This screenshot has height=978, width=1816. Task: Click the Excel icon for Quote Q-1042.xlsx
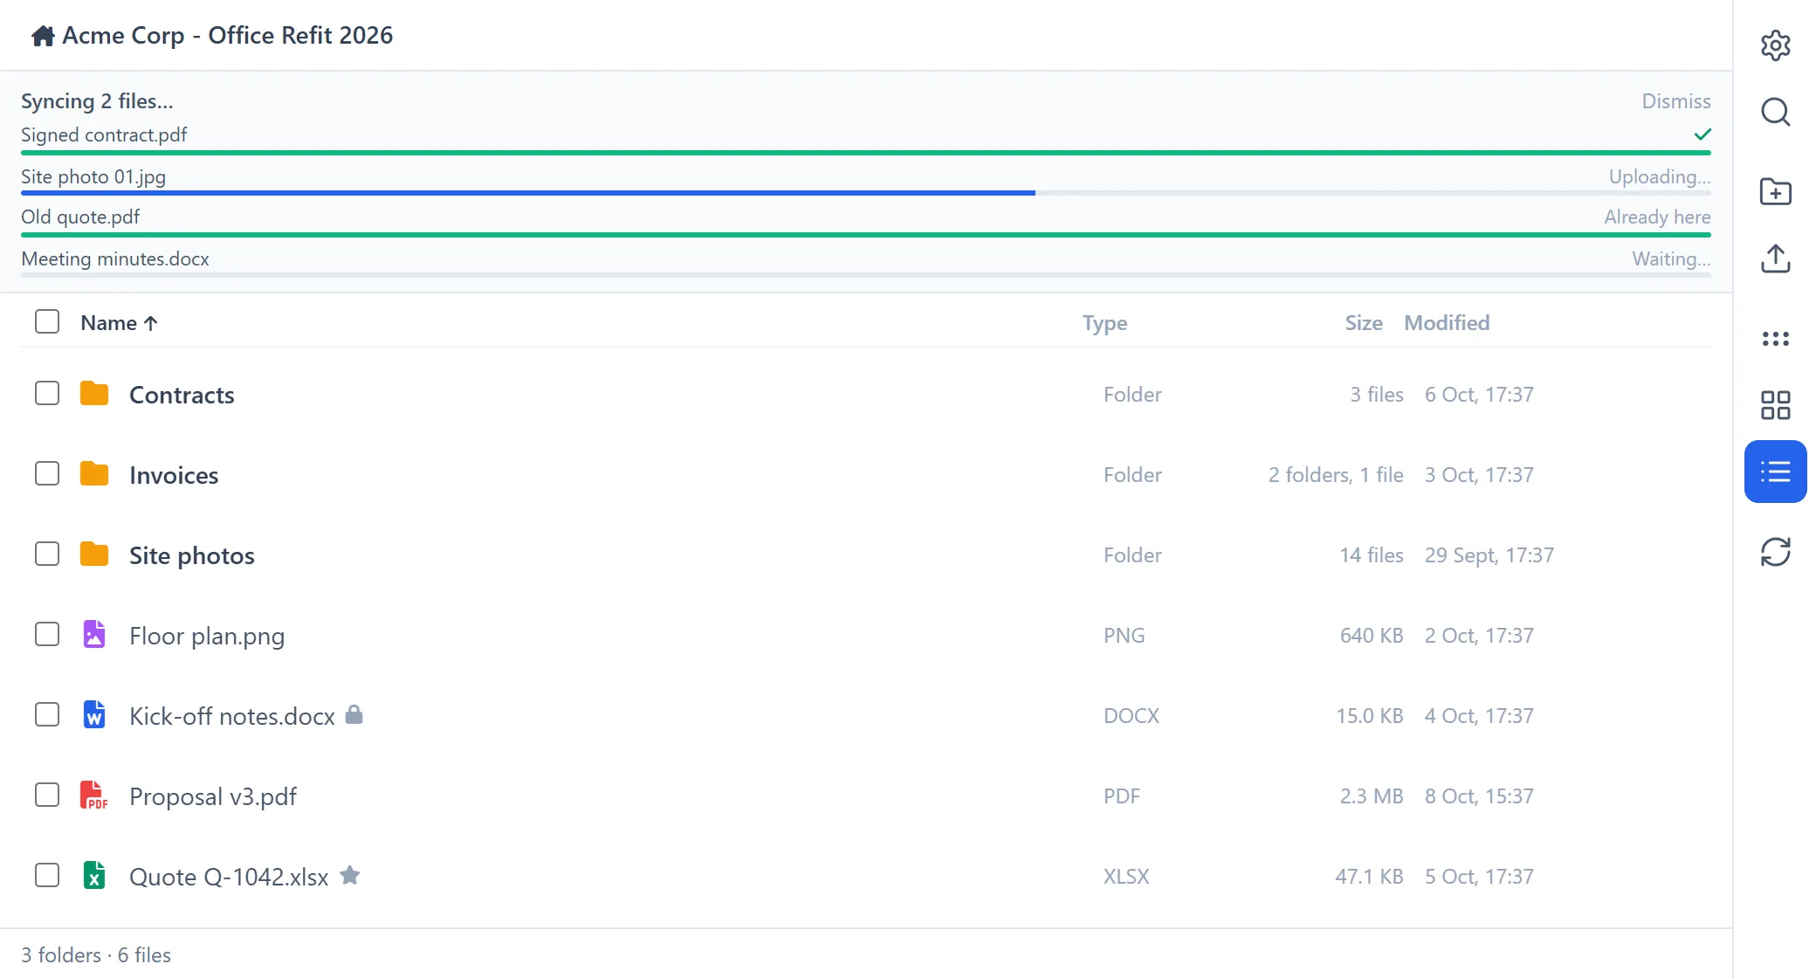click(x=94, y=876)
